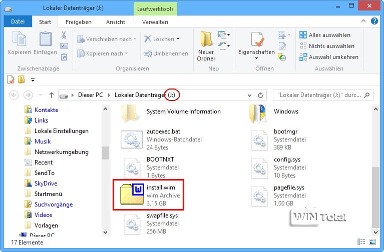Image resolution: width=384 pixels, height=252 pixels.
Task: Click the chevron after Dieser PC in path
Action: click(109, 95)
